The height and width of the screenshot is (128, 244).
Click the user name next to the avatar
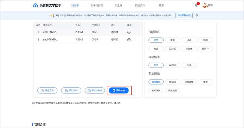pyautogui.click(x=210, y=5)
